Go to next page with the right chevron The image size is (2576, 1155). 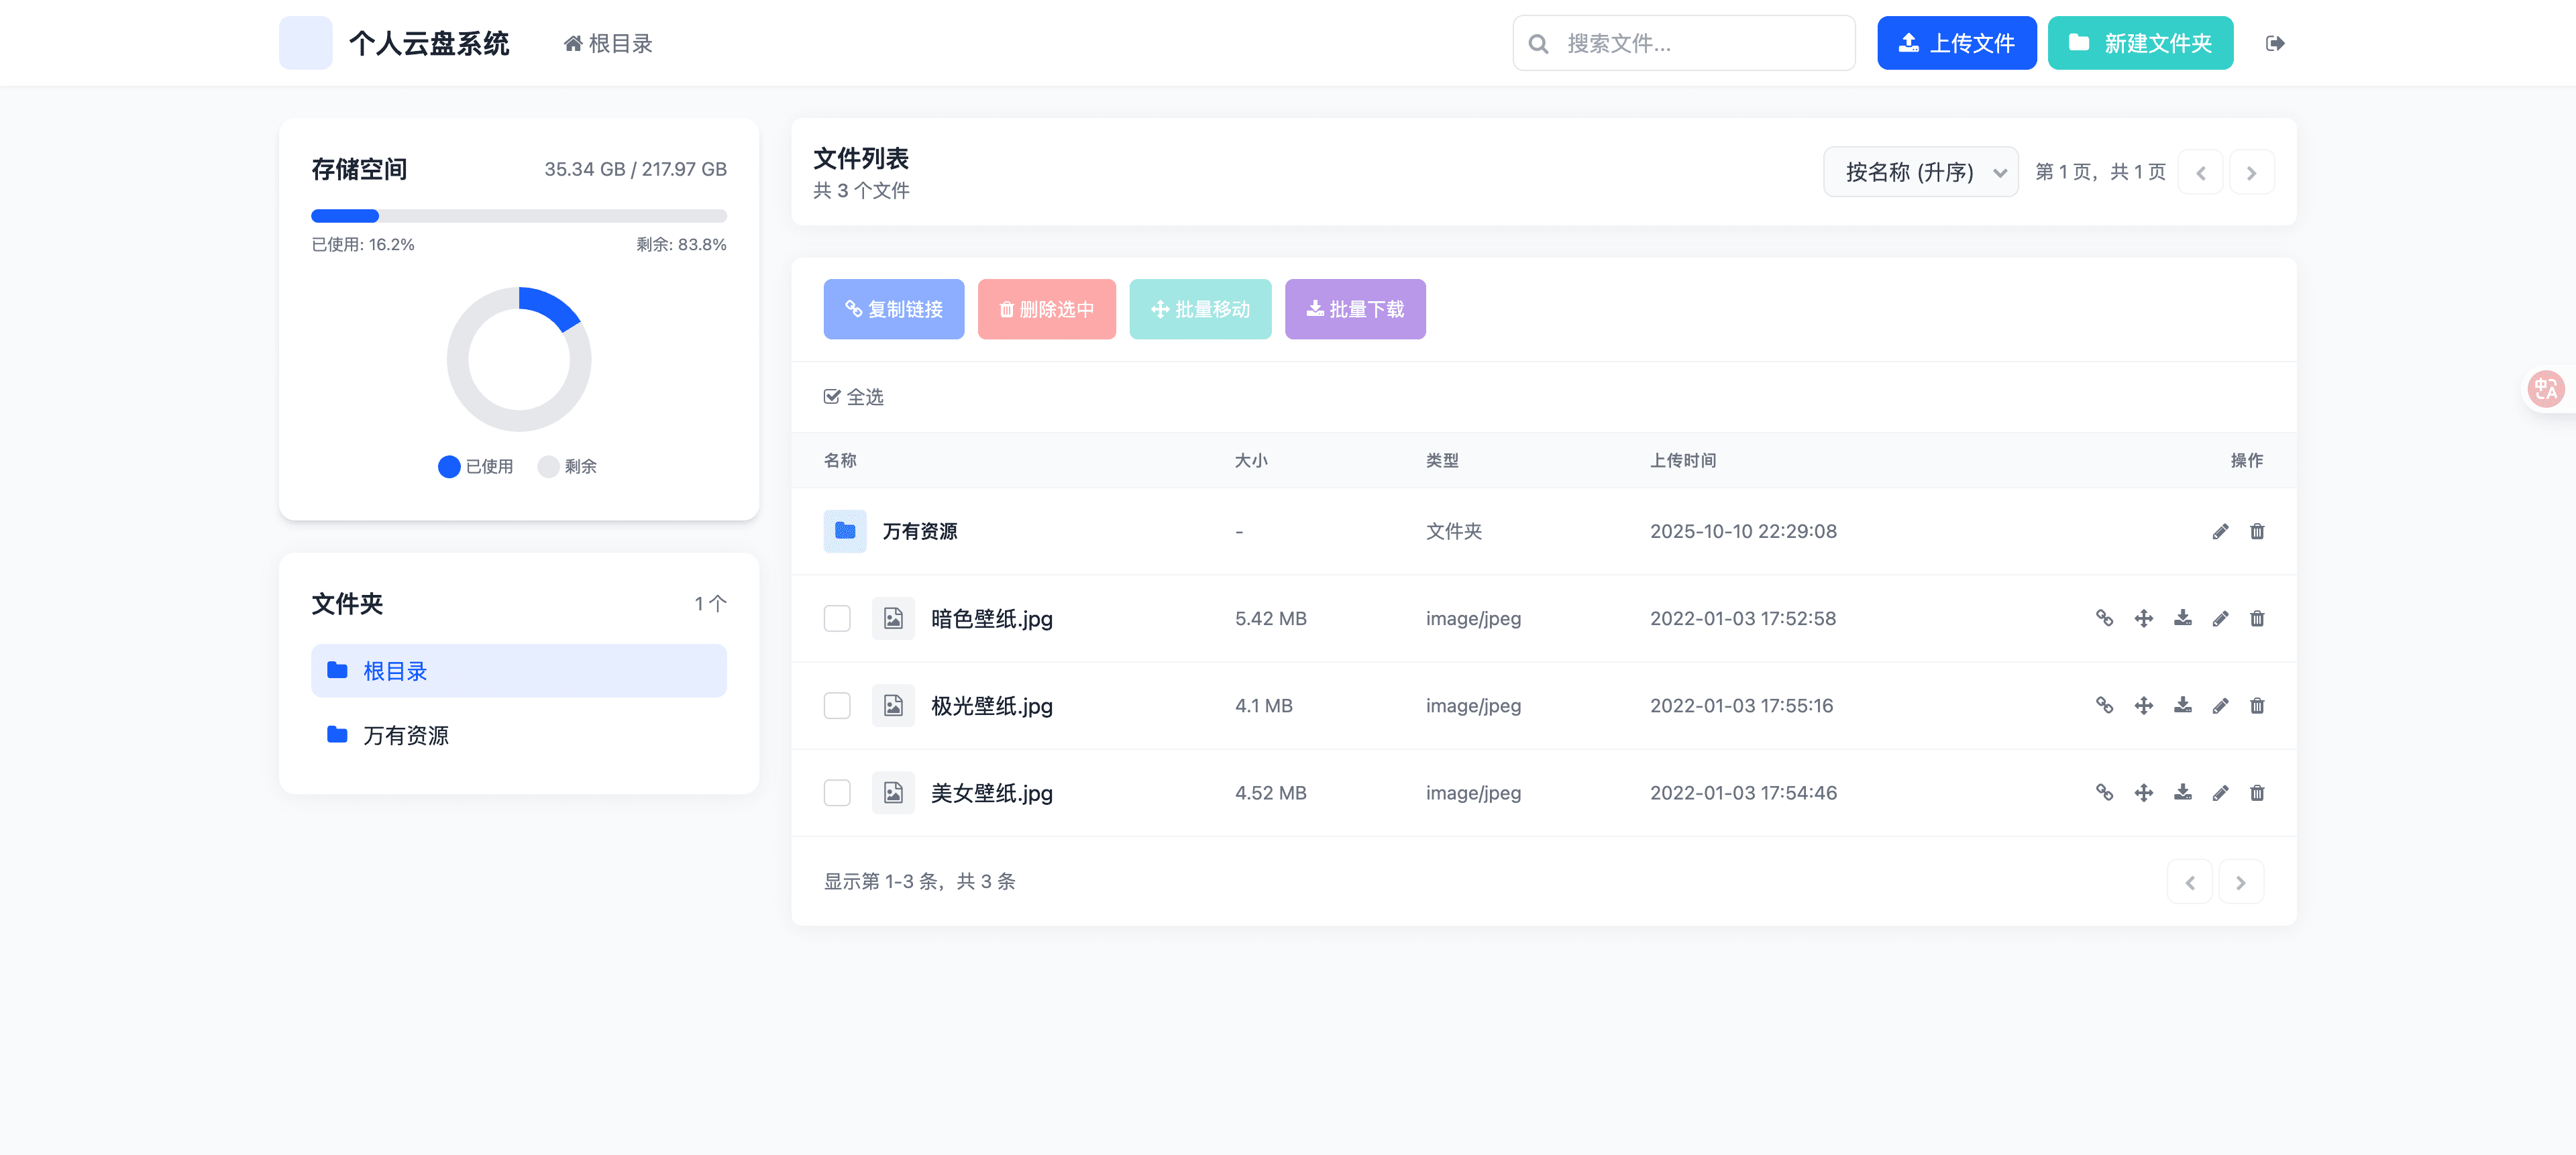tap(2252, 171)
